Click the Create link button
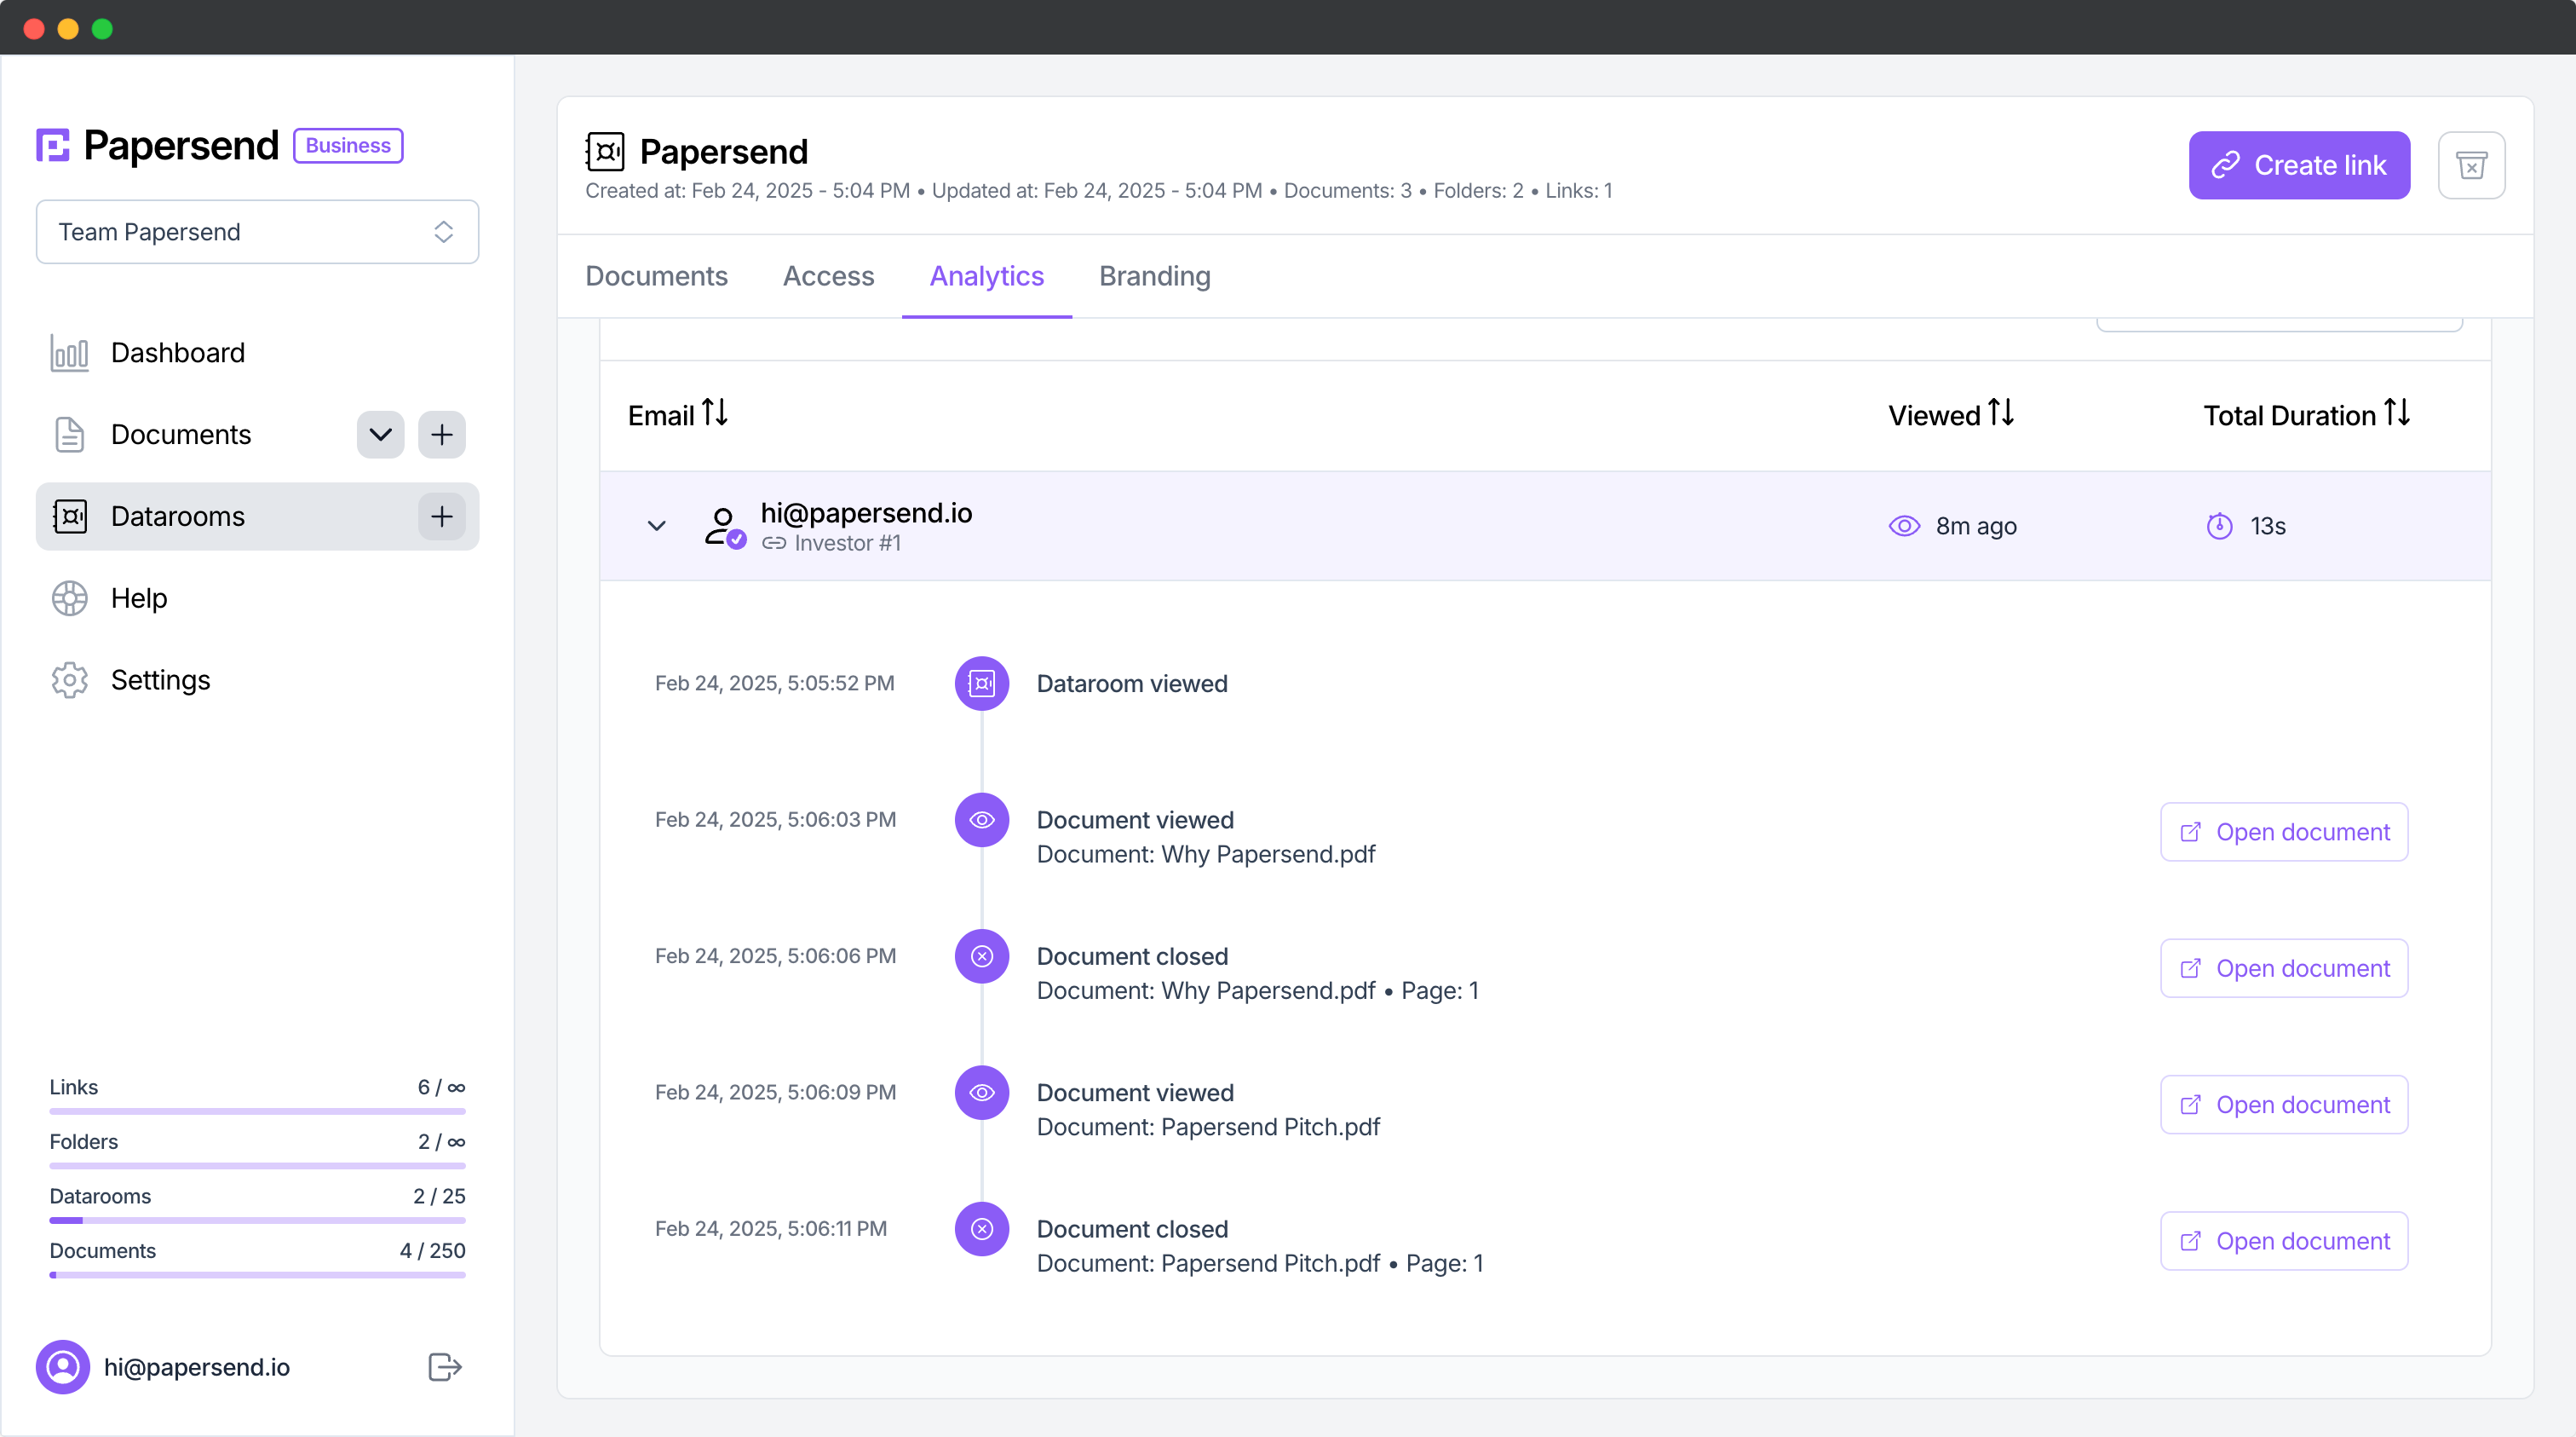The width and height of the screenshot is (2576, 1437). pos(2299,165)
